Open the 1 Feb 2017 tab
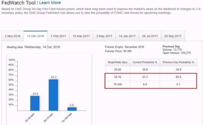The height and width of the screenshot is (125, 203). pos(58,36)
